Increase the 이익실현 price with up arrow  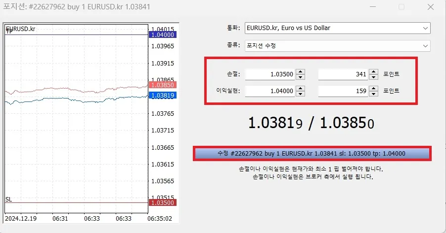click(300, 89)
